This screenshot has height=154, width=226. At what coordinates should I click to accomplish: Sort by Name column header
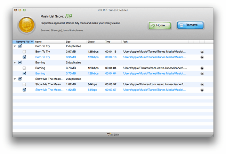point(49,42)
